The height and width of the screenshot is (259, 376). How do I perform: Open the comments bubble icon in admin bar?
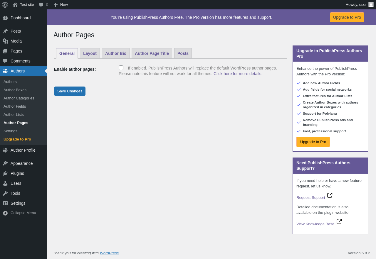coord(41,5)
